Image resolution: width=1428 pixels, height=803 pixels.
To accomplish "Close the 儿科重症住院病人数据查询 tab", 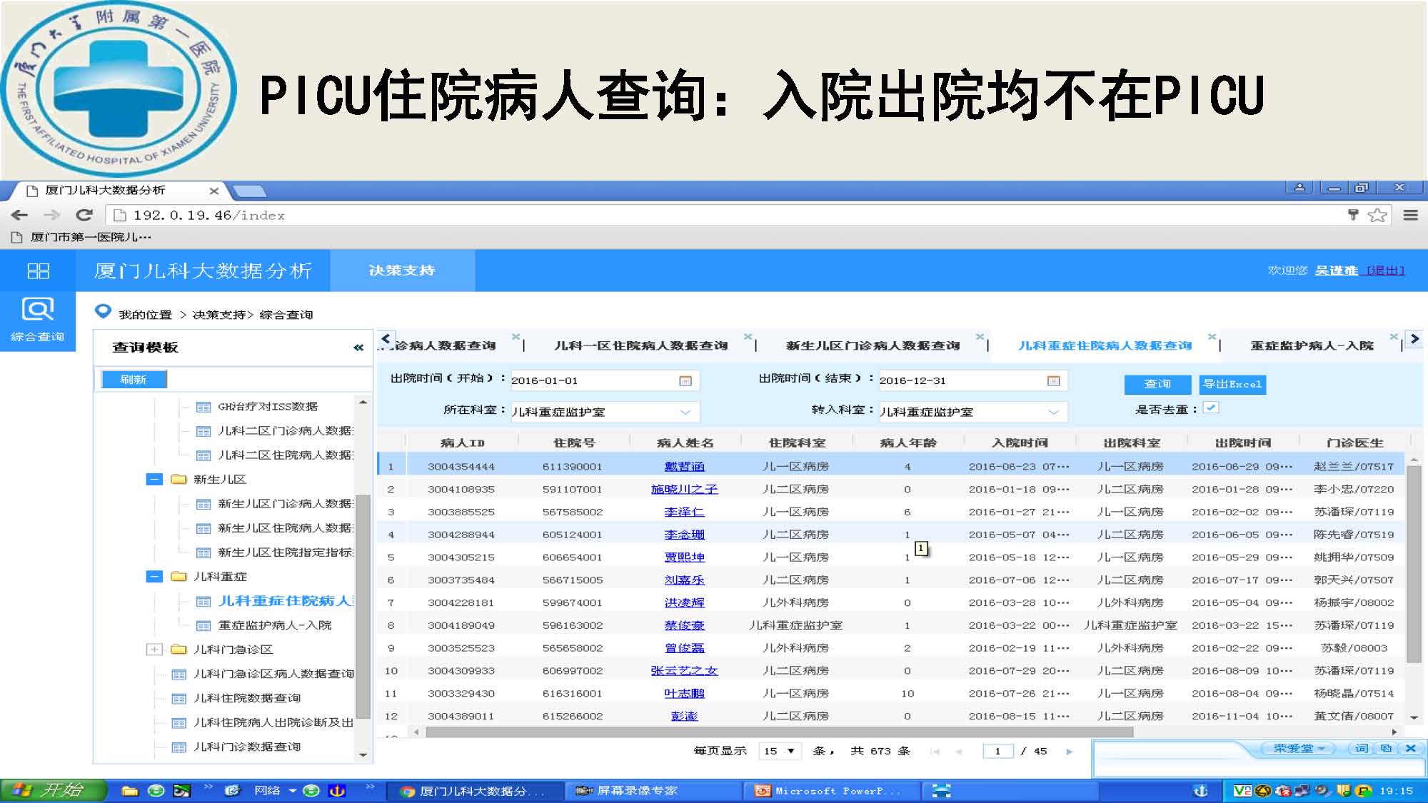I will click(1212, 336).
